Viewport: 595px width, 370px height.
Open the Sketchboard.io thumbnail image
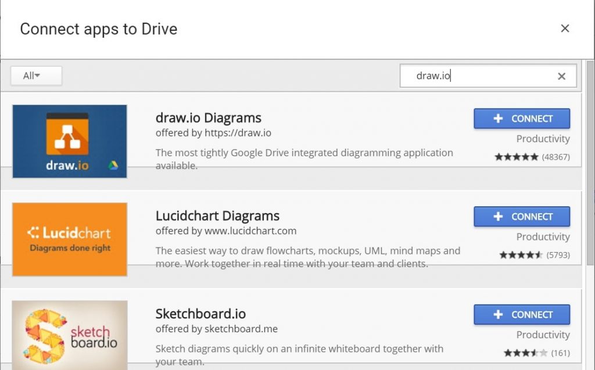[x=70, y=336]
